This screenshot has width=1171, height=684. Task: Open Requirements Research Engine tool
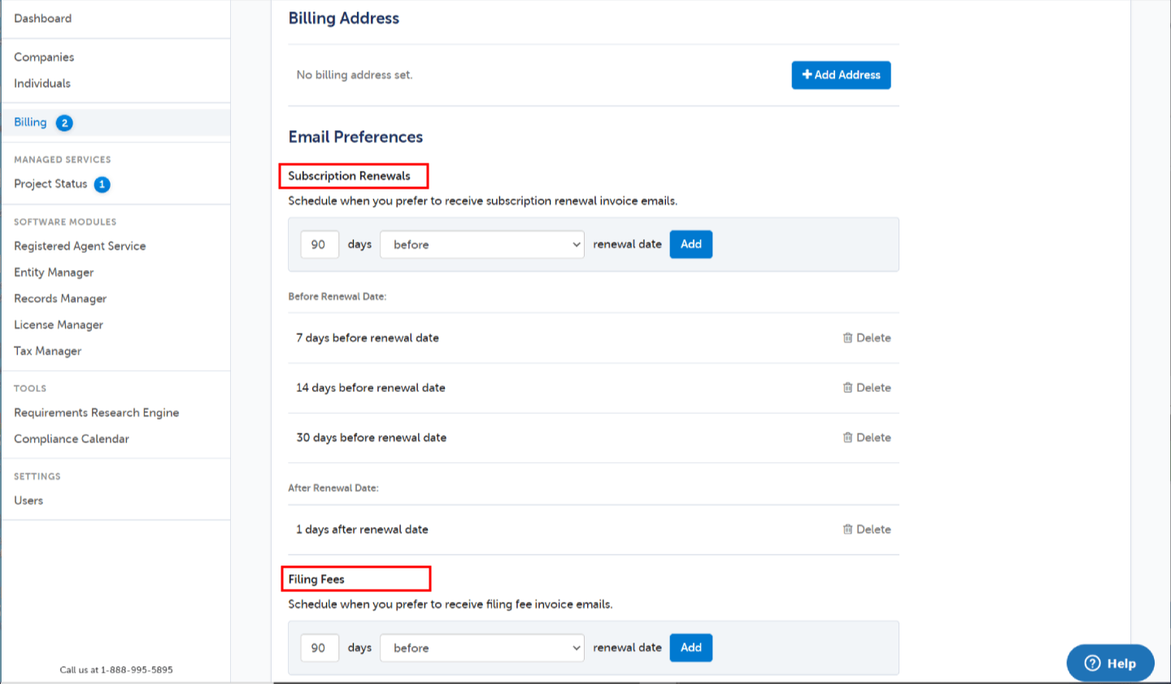coord(96,412)
